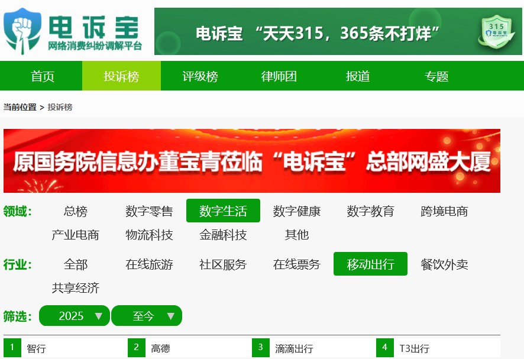524x359 pixels.
Task: Open the 专题 navigation tab
Action: (x=436, y=76)
